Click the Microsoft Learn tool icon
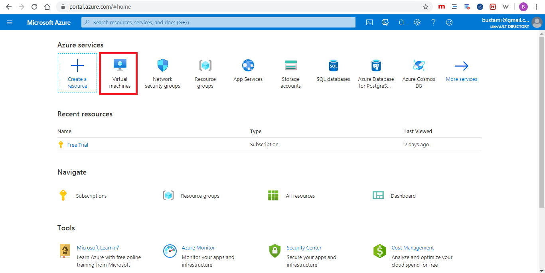The image size is (545, 273). (65, 251)
